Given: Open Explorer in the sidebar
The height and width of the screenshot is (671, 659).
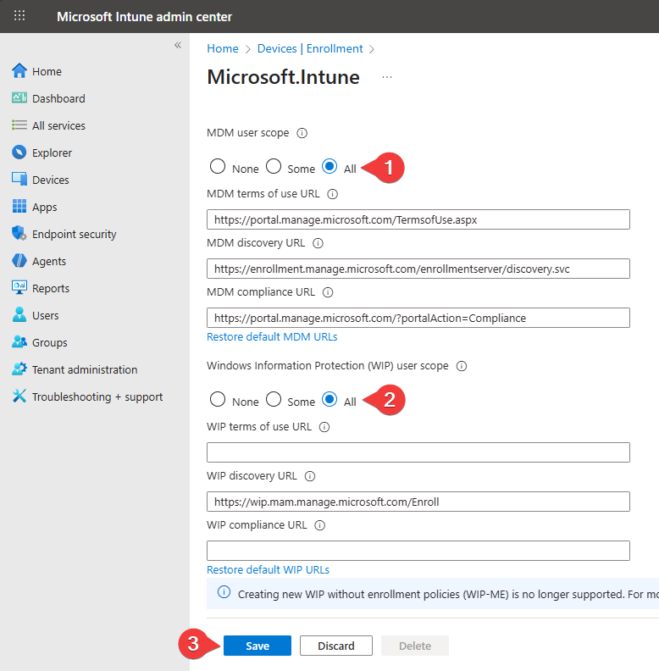Looking at the screenshot, I should [52, 152].
